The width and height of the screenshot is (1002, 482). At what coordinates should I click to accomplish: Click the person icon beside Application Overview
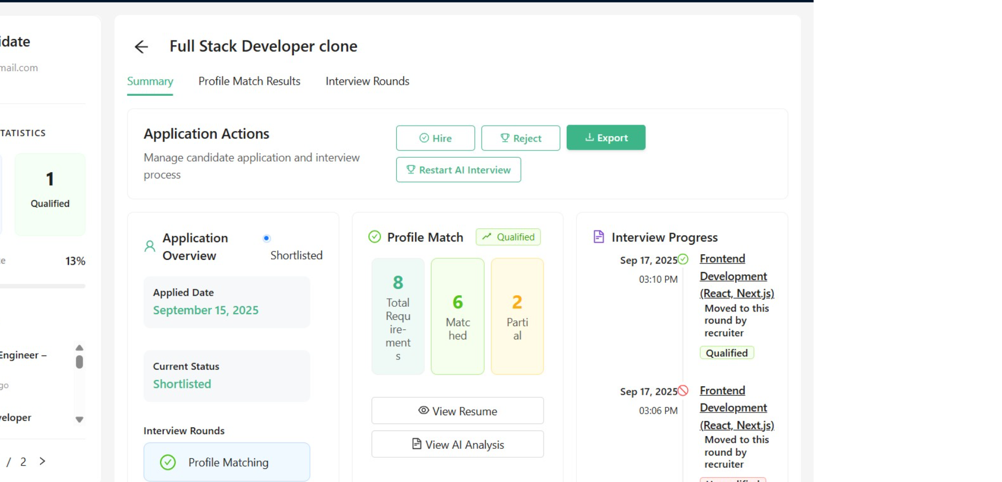(x=150, y=246)
